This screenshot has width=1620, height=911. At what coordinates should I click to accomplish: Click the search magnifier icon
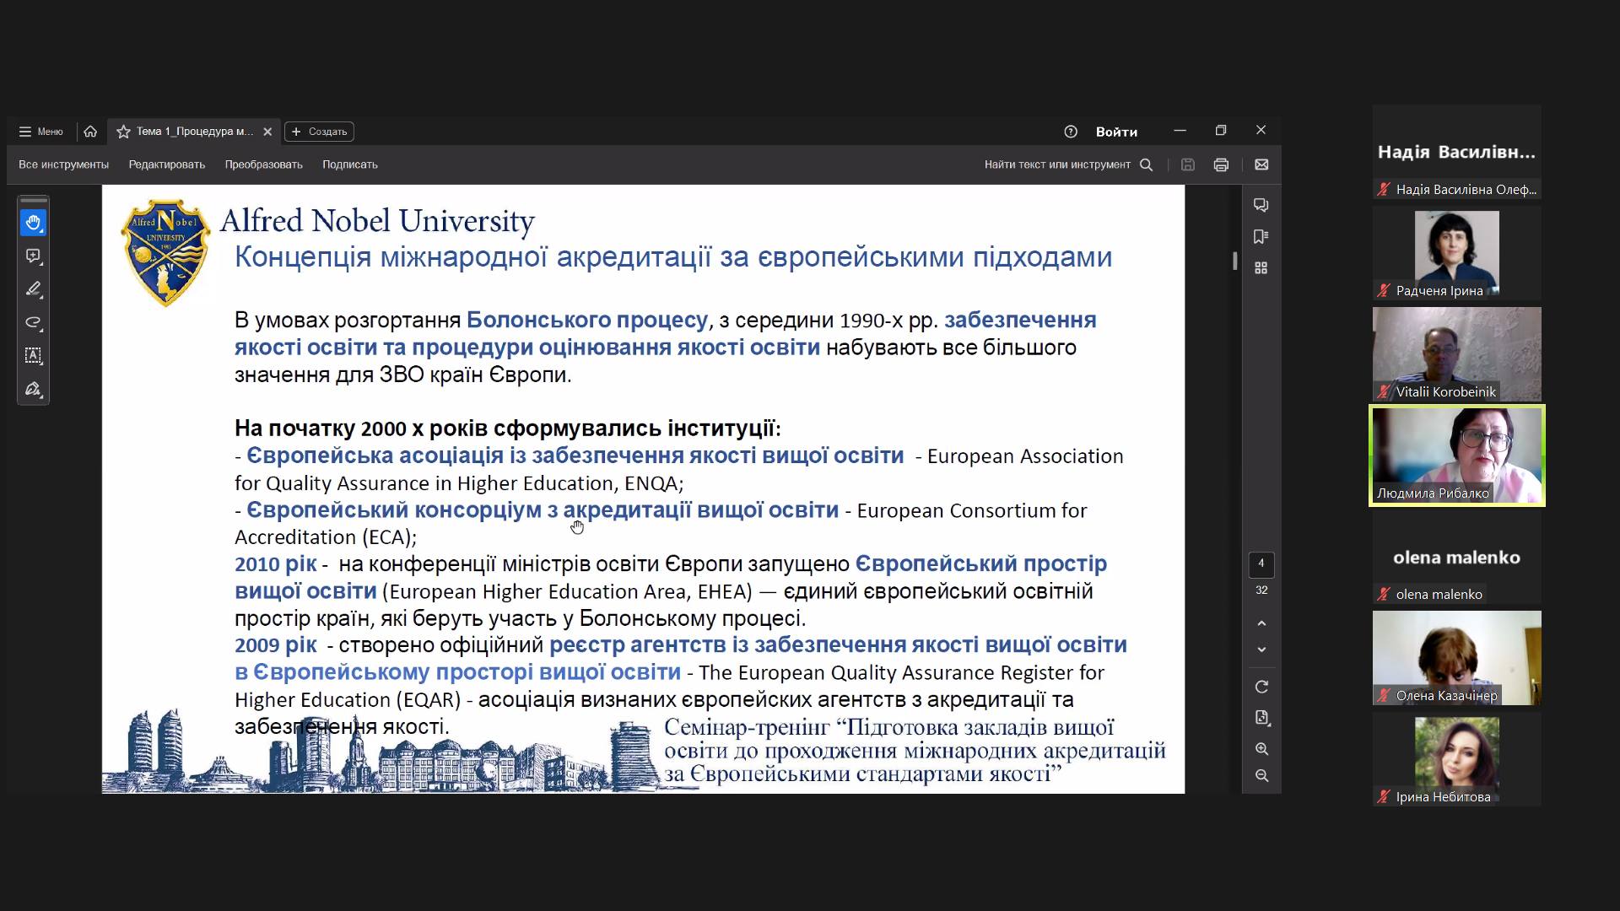click(1146, 164)
